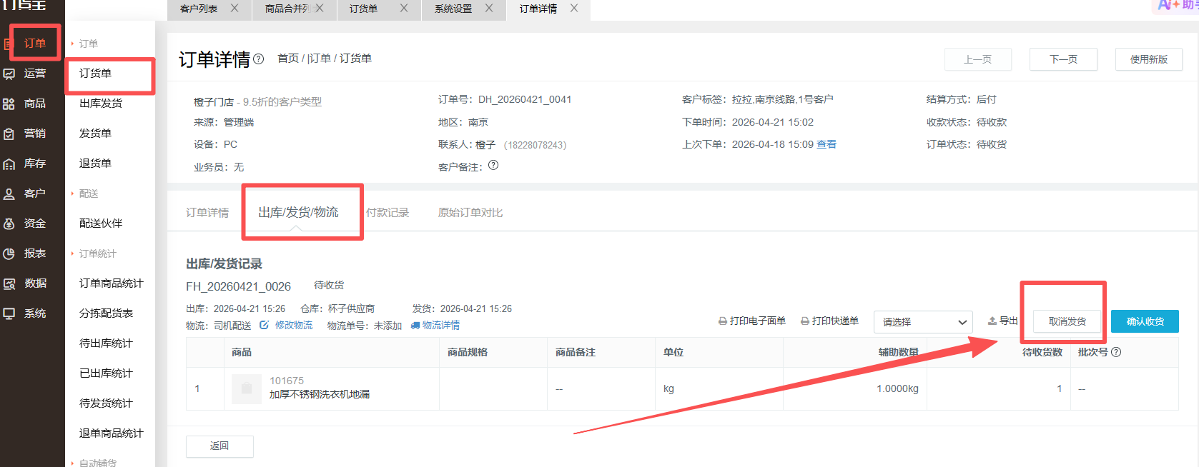Click the 取消发货 button
Viewport: 1199px width, 467px height.
click(x=1067, y=321)
